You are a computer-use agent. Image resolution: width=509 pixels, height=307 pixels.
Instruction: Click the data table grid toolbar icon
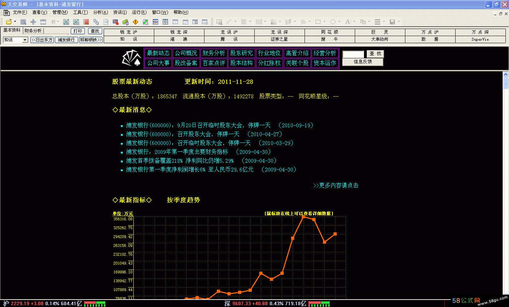[165, 22]
